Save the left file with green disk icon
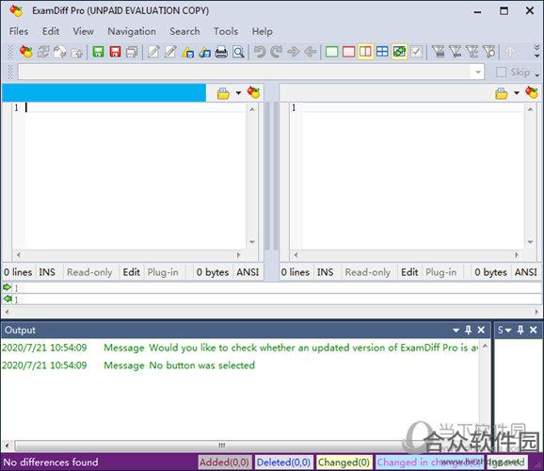This screenshot has height=471, width=544. 99,52
